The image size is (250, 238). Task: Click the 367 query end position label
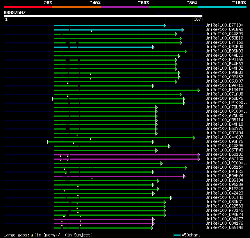[x=197, y=19]
